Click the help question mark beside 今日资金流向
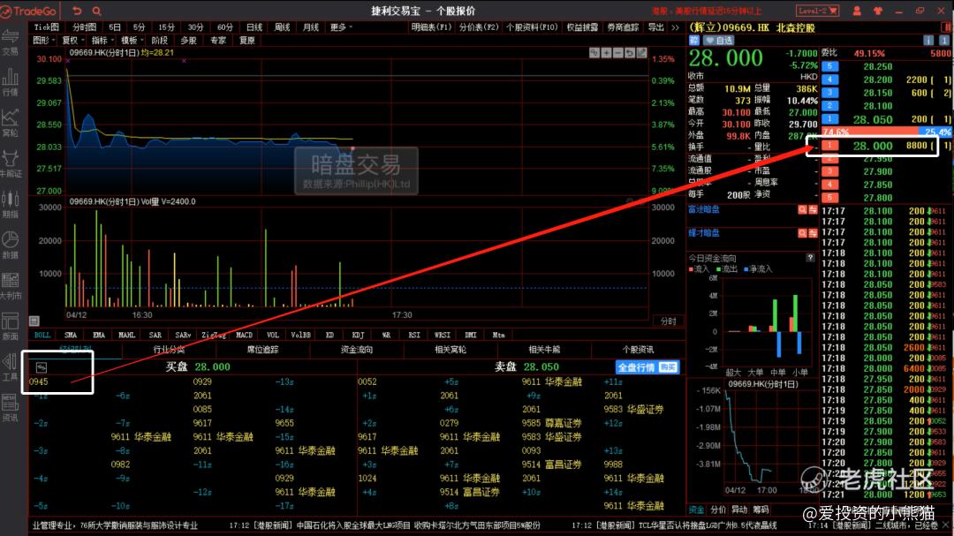The image size is (954, 536). [x=810, y=257]
